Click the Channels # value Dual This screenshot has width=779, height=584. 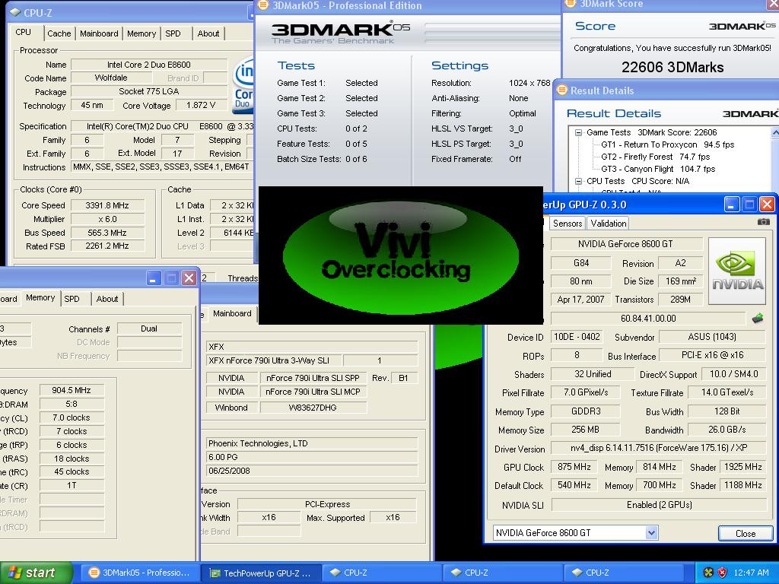pos(149,328)
